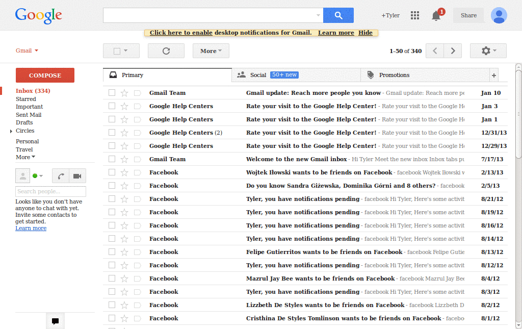522x329 pixels.
Task: Mark the Mazrul Jay Bee email as important
Action: click(137, 279)
